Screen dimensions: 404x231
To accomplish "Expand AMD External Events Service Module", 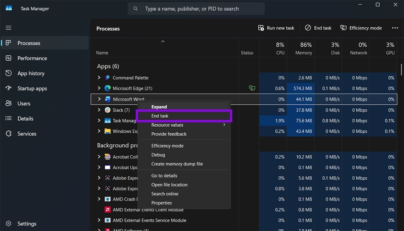I will pyautogui.click(x=99, y=220).
